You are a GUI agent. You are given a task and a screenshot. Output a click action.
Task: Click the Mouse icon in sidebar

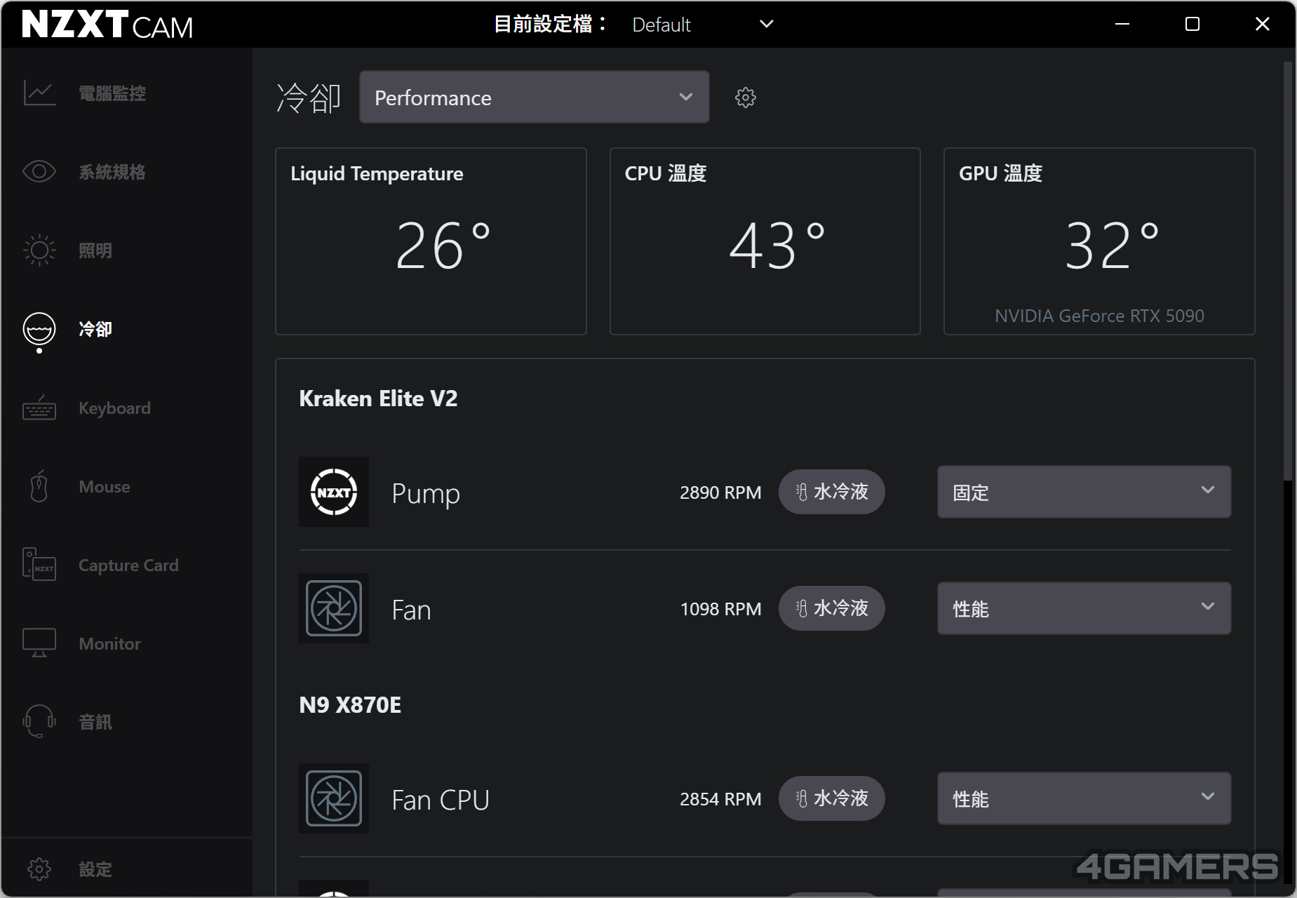[x=39, y=487]
